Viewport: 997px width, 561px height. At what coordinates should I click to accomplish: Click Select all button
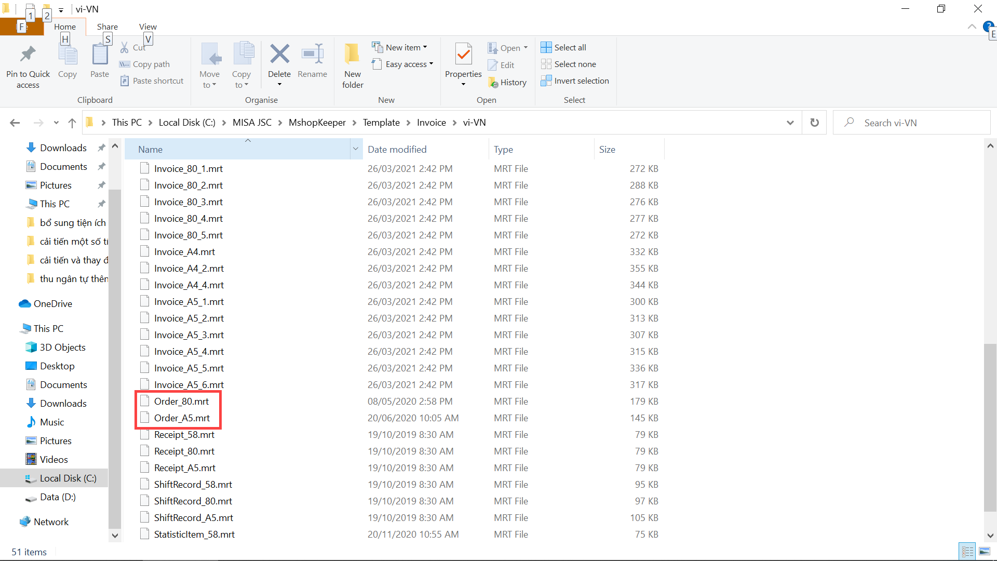click(564, 47)
